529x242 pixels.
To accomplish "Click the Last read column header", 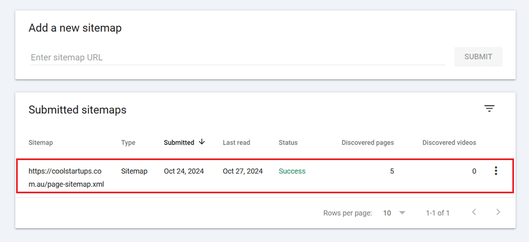I will (236, 142).
